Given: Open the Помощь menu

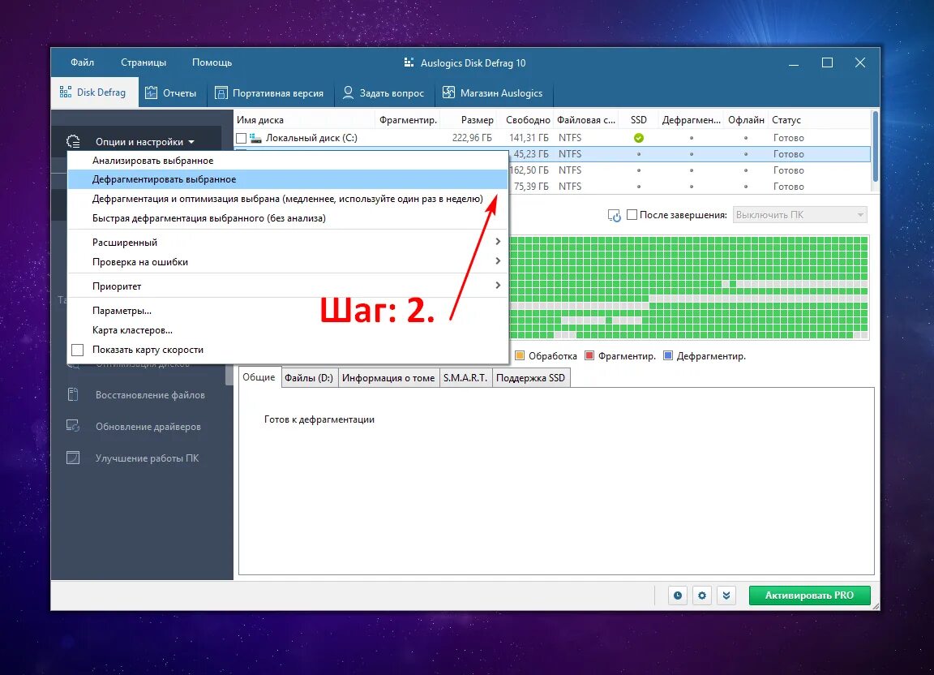Looking at the screenshot, I should click(212, 62).
